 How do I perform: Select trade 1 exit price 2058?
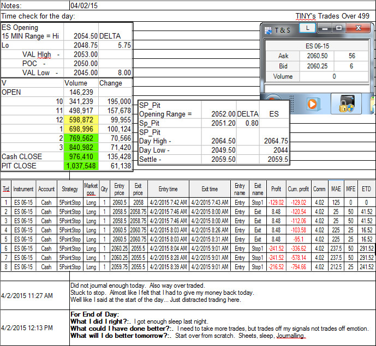pyautogui.click(x=138, y=203)
